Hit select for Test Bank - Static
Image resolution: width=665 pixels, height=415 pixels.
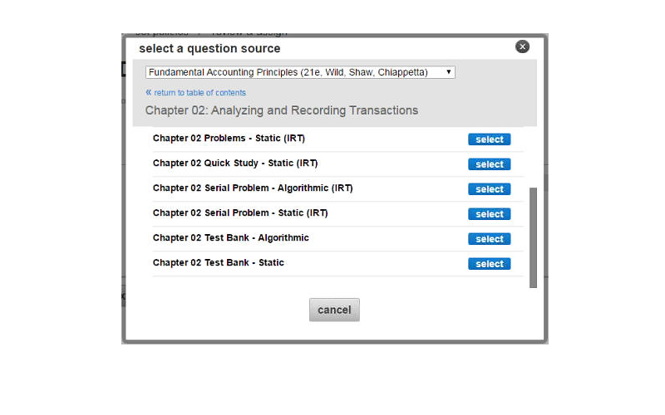pyautogui.click(x=489, y=264)
